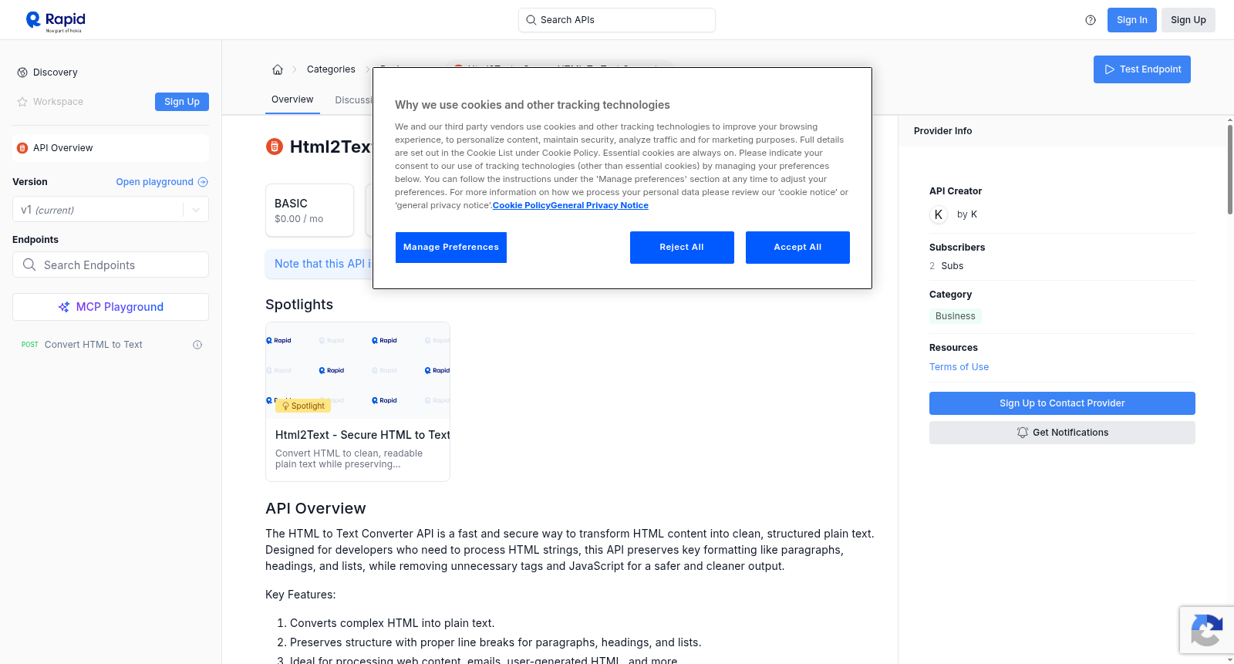
Task: Focus the Search APIs field
Action: [x=617, y=20]
